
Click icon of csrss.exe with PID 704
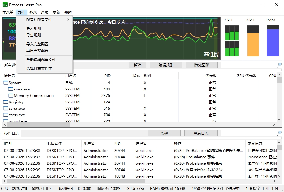click(6, 115)
